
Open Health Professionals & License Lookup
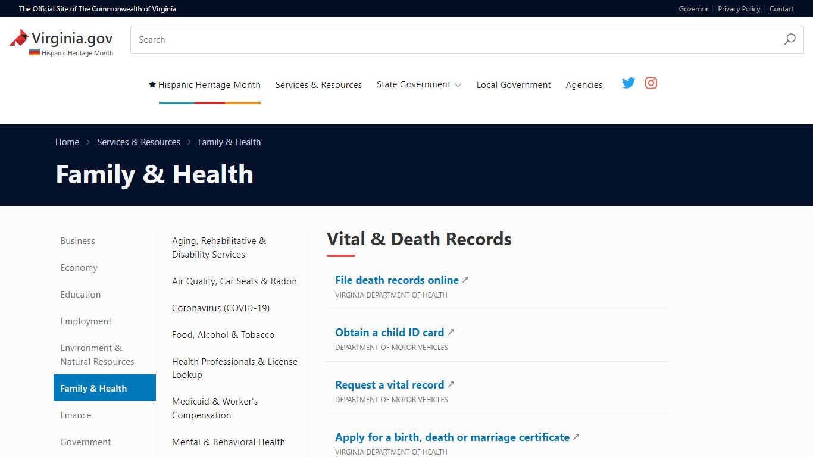234,368
